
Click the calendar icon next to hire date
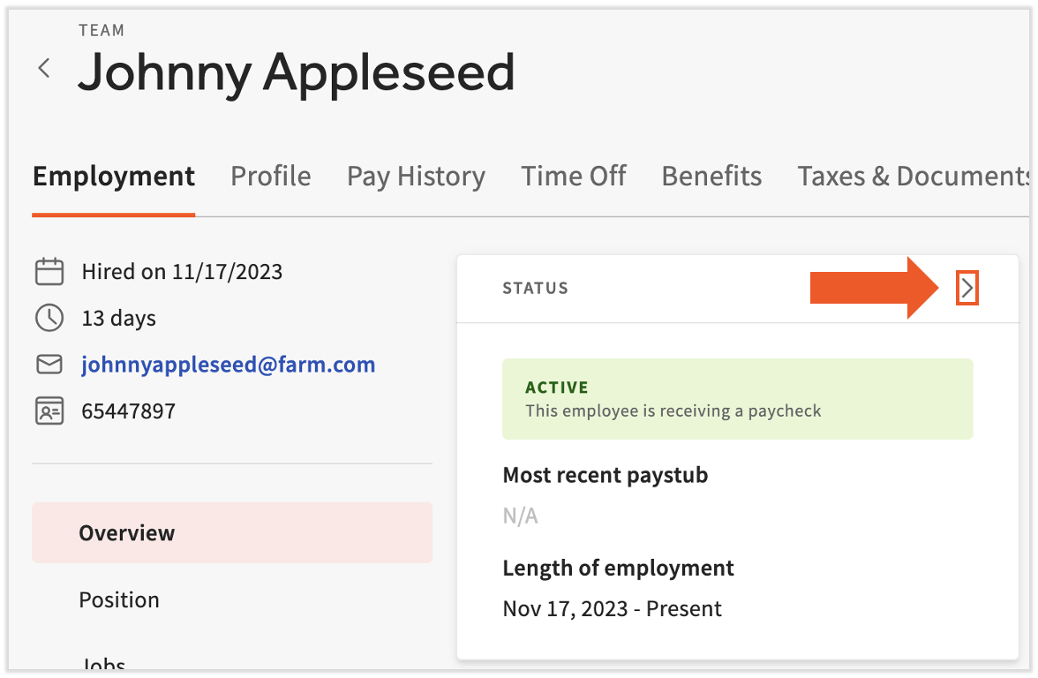49,271
